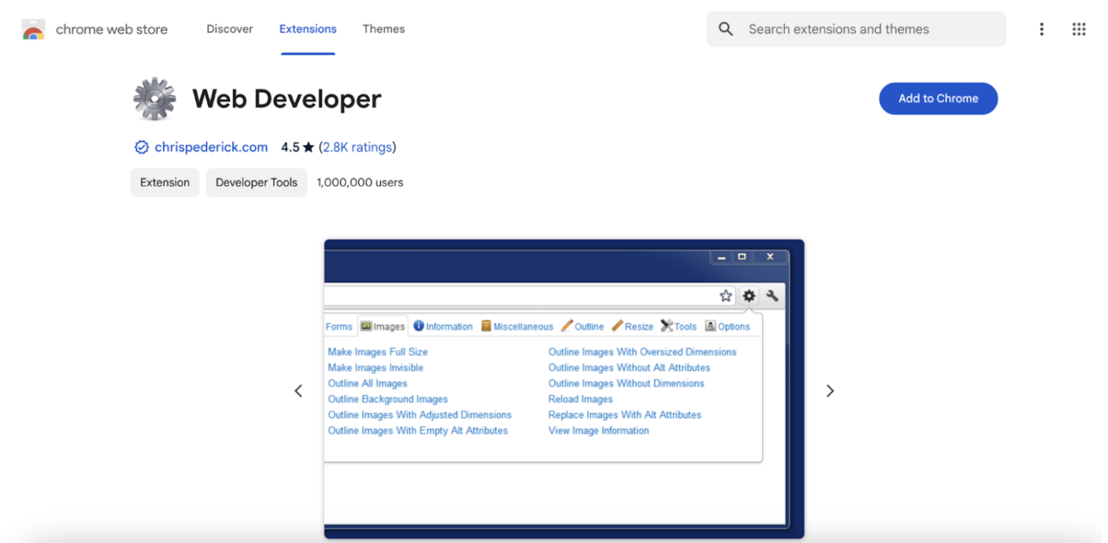The width and height of the screenshot is (1108, 543).
Task: Open the three-dot overflow menu
Action: pos(1042,29)
